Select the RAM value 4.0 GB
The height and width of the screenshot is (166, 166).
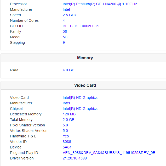pos(68,70)
